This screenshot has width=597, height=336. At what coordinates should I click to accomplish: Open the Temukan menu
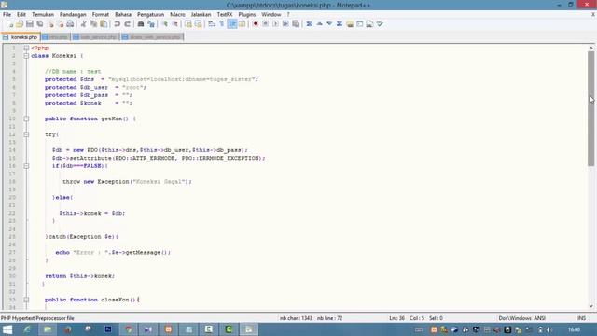[43, 15]
